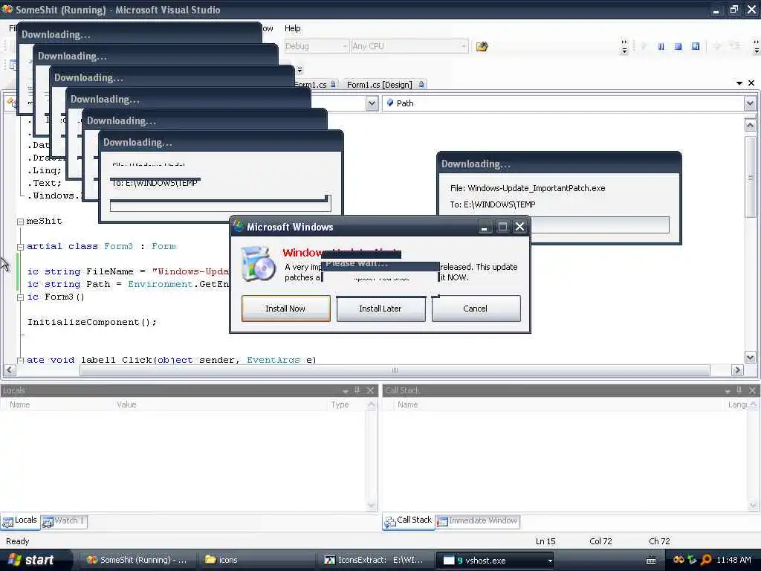The height and width of the screenshot is (571, 761).
Task: Open Locals panel window position dropdown
Action: coord(345,391)
